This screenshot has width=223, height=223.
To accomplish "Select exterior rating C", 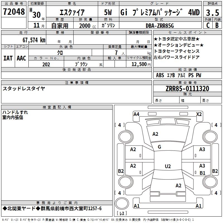I will 208,25.
